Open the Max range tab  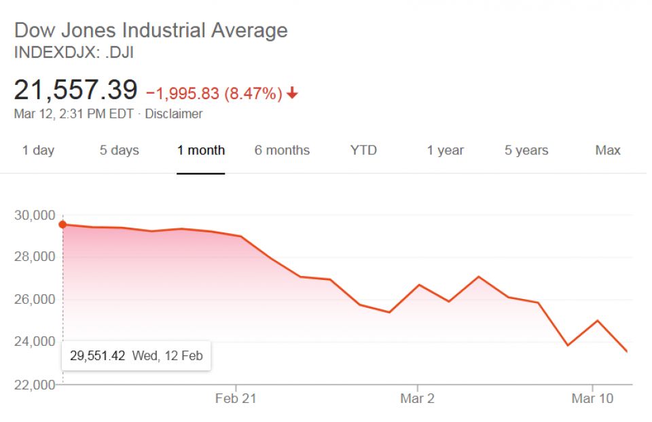click(608, 151)
